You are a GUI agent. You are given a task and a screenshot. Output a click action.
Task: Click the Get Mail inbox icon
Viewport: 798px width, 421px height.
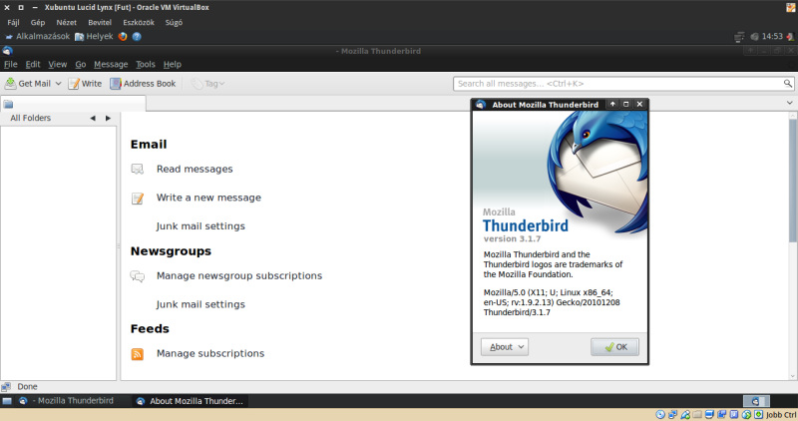pos(10,83)
